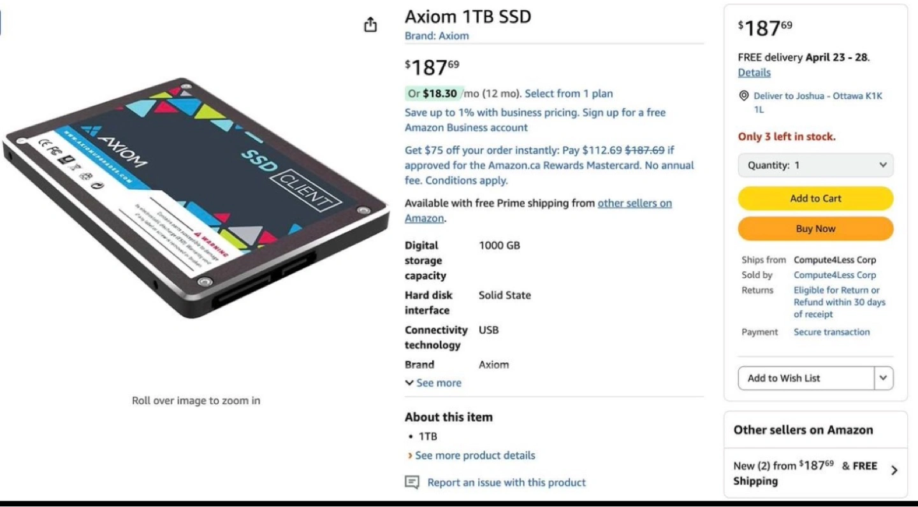Click Select from 1 plan link

569,94
